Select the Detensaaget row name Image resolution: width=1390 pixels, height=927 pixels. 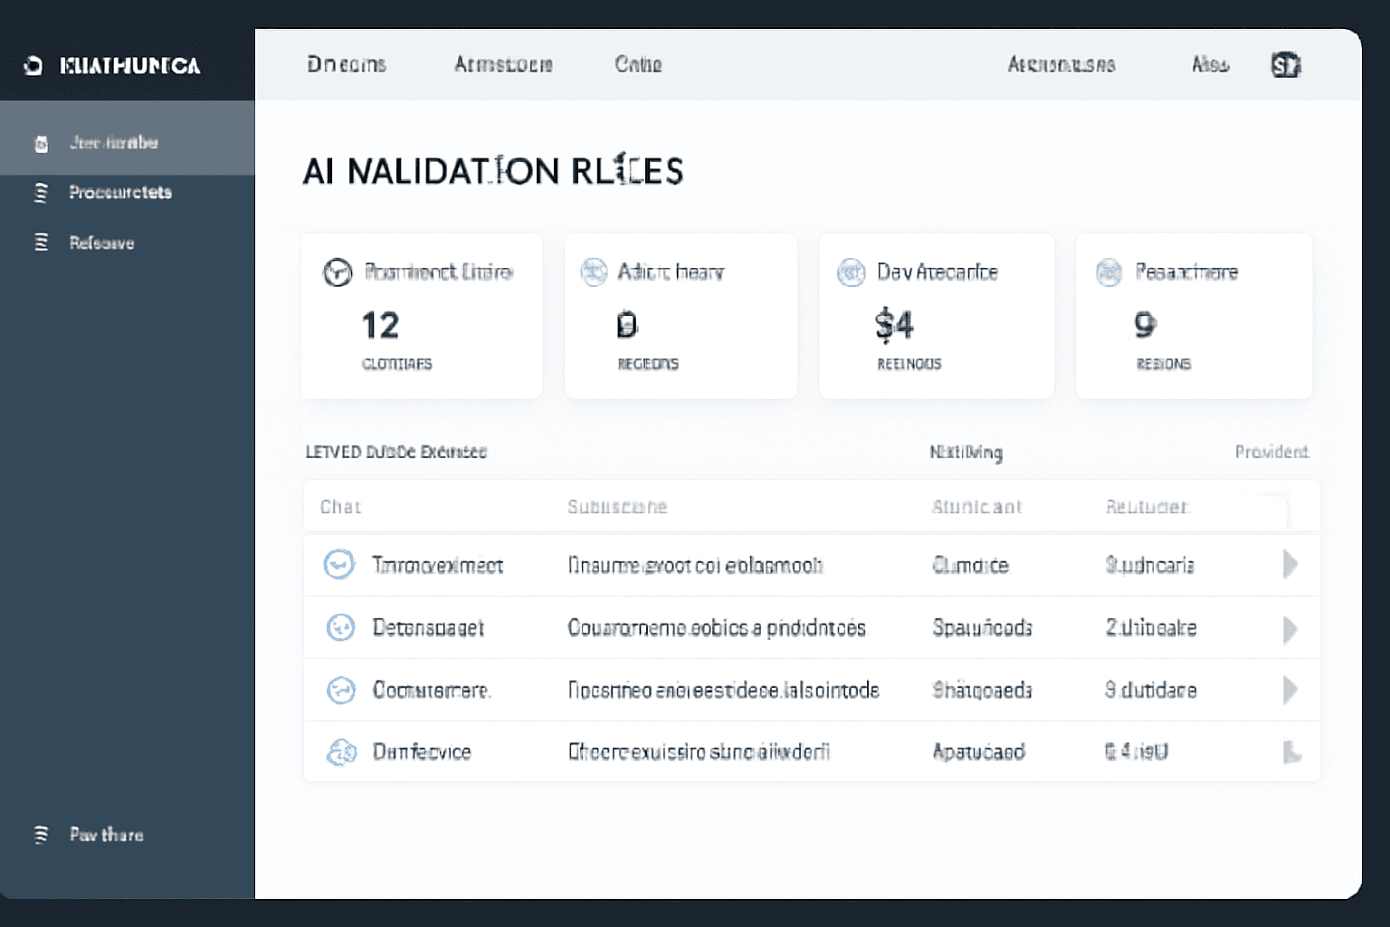428,627
